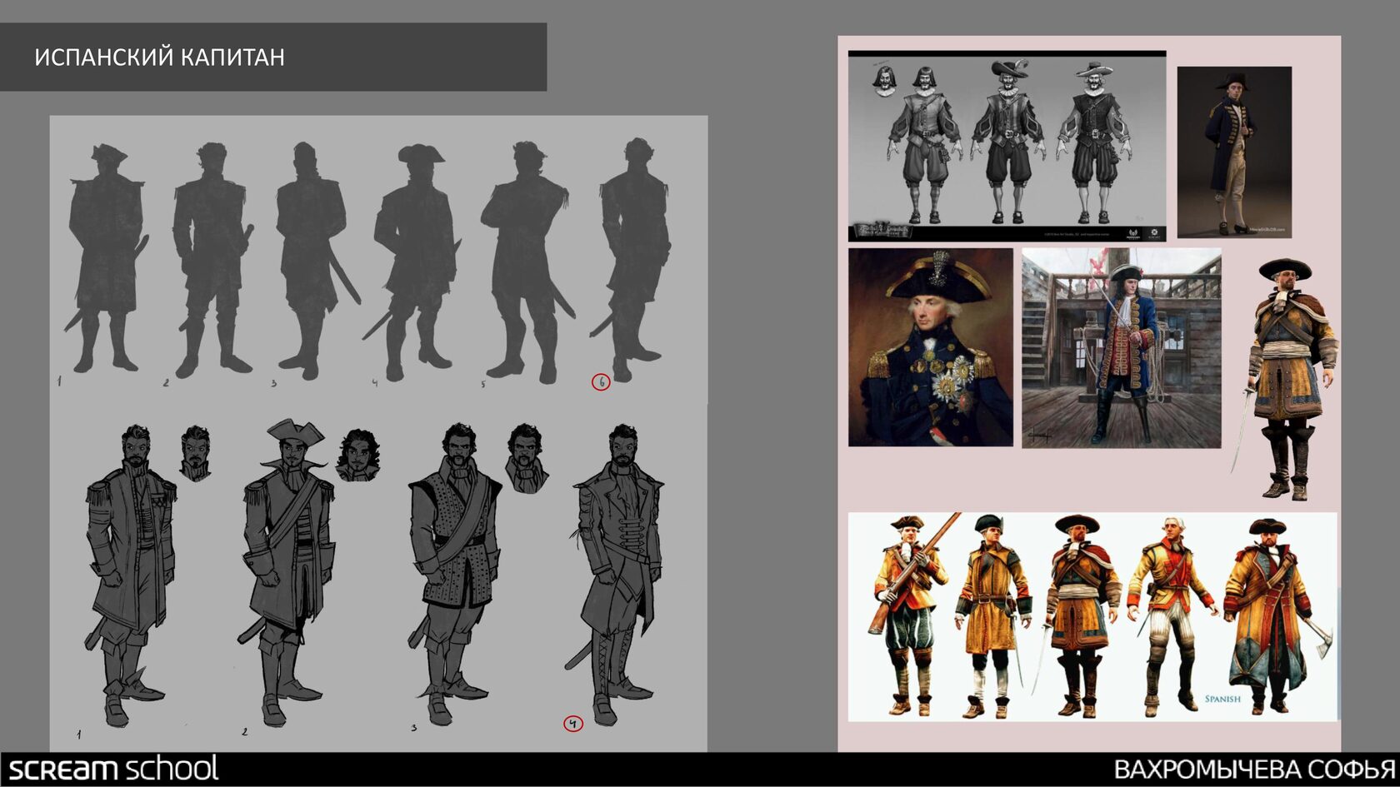
Task: Select the grayscale character turnaround reference image
Action: click(1007, 146)
